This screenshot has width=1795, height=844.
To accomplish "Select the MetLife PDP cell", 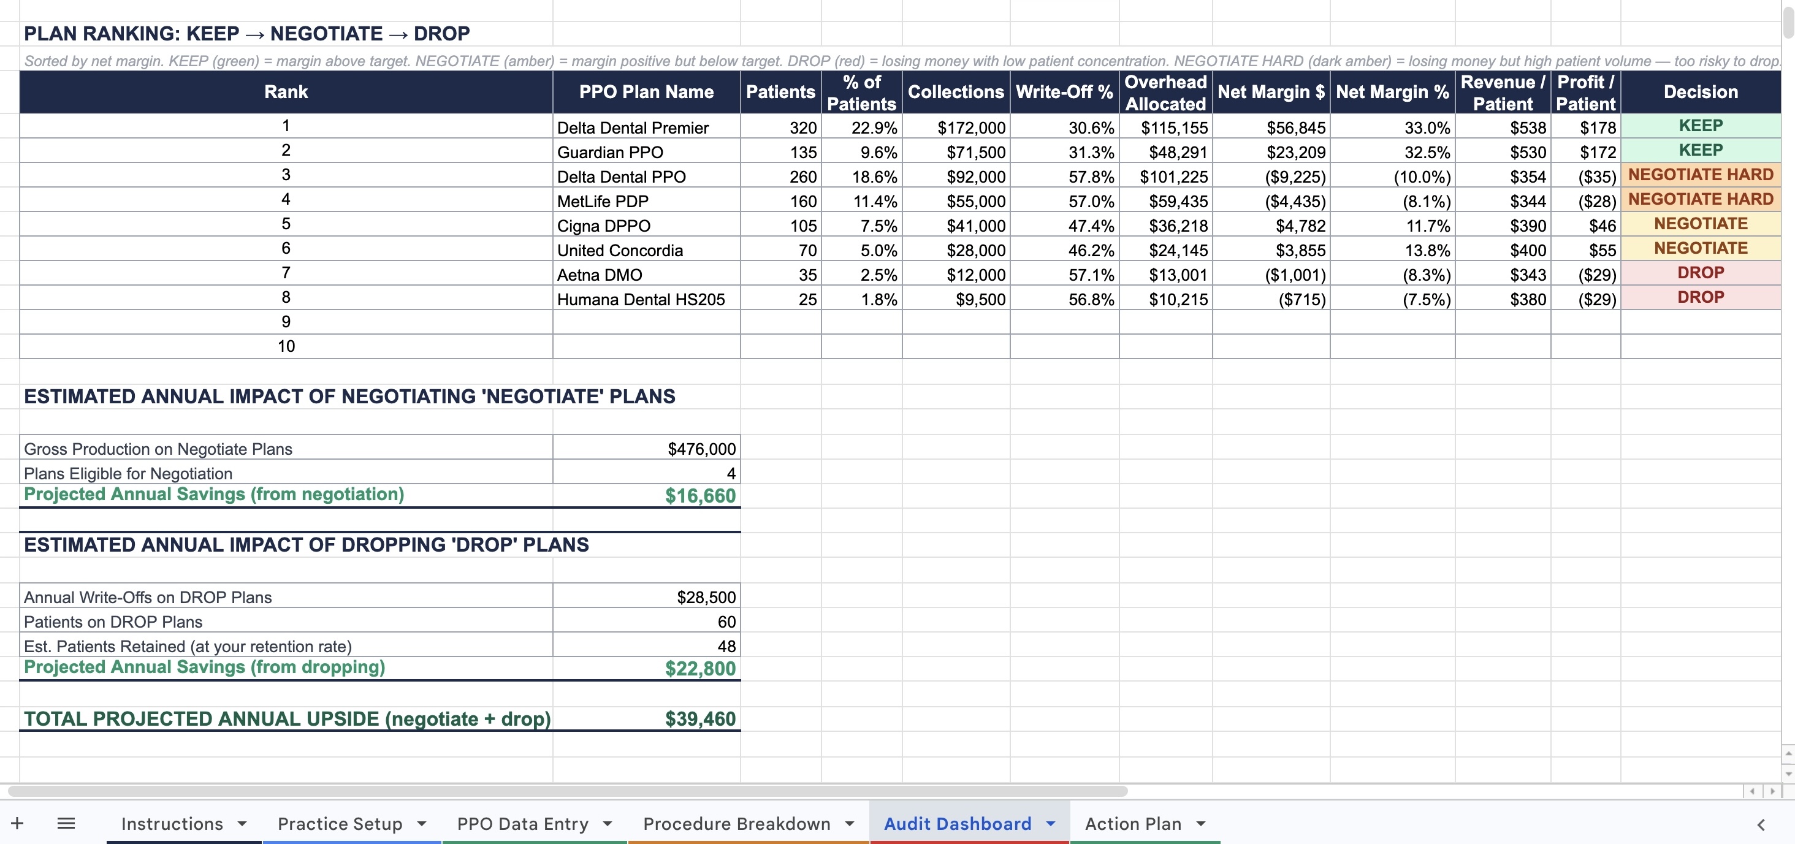I will [647, 200].
